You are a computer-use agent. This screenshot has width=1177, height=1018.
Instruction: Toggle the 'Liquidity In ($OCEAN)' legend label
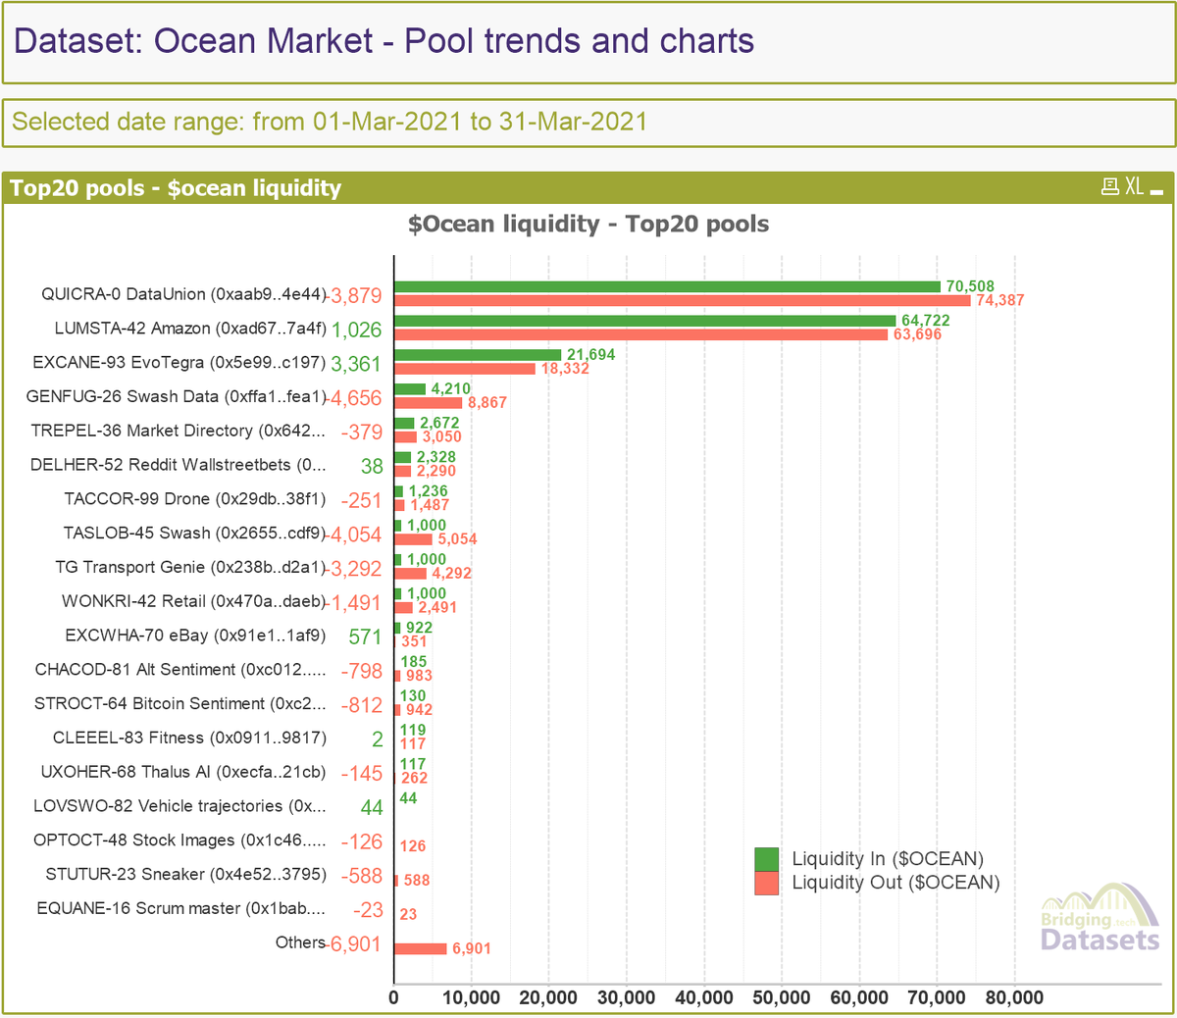[x=888, y=859]
